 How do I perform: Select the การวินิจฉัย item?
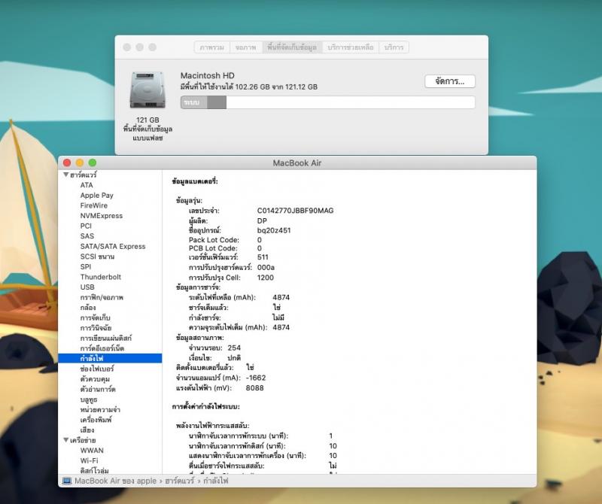coord(96,328)
